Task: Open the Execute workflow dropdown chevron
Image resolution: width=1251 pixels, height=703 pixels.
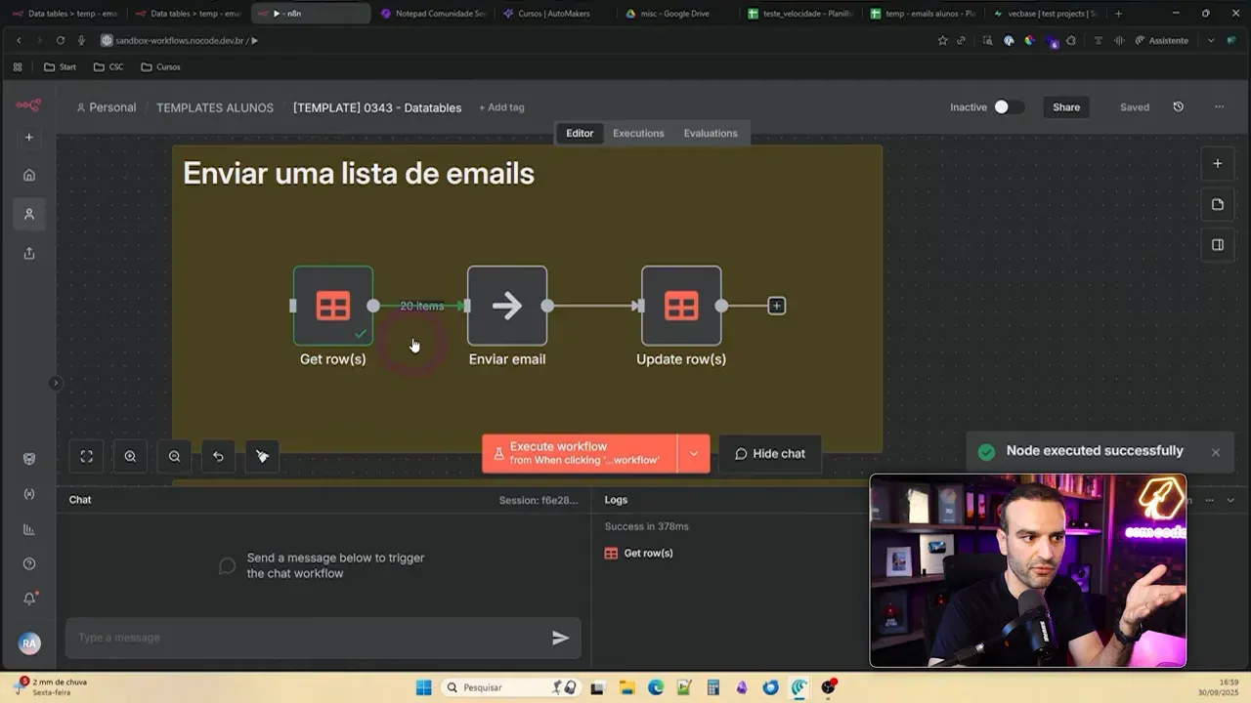Action: pos(694,453)
